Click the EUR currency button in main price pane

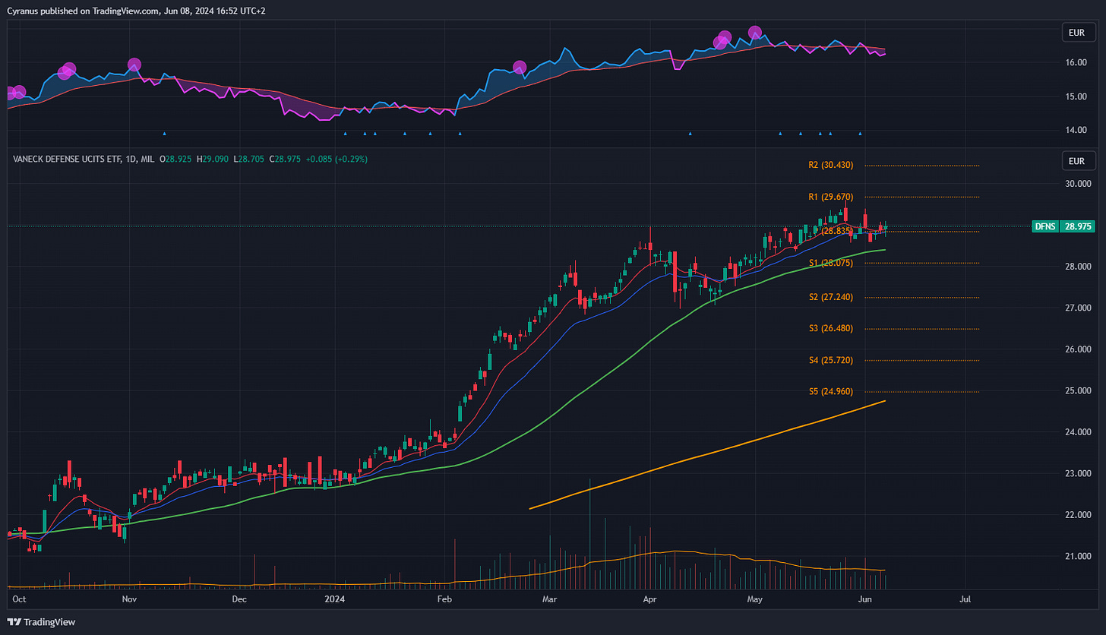(x=1078, y=161)
